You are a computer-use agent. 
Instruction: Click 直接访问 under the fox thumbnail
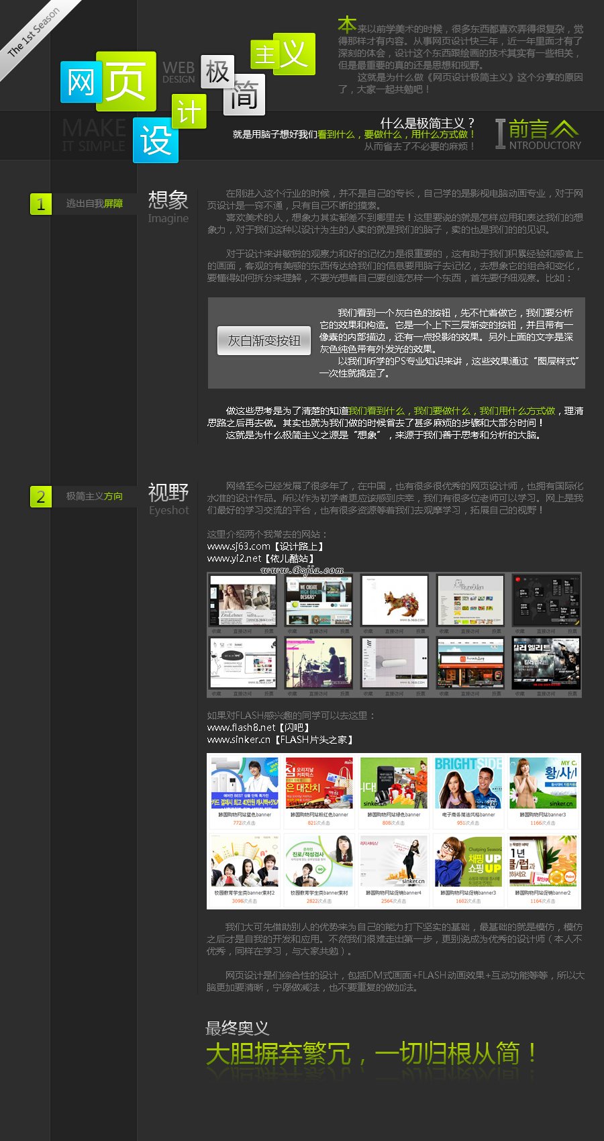tap(394, 631)
